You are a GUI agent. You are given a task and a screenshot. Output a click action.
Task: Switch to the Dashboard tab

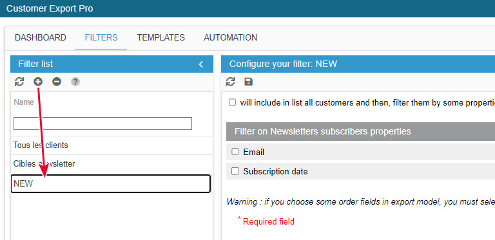[x=41, y=37]
